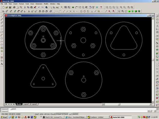Image resolution: width=159 pixels, height=119 pixels.
Task: Click the Open file folder icon
Action: coord(7,7)
